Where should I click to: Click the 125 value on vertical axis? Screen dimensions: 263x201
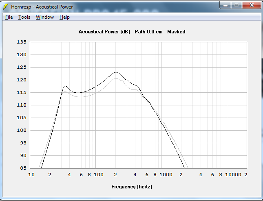click(x=22, y=67)
